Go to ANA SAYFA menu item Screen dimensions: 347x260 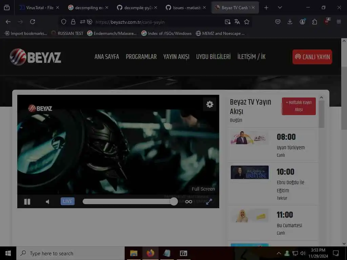[107, 57]
